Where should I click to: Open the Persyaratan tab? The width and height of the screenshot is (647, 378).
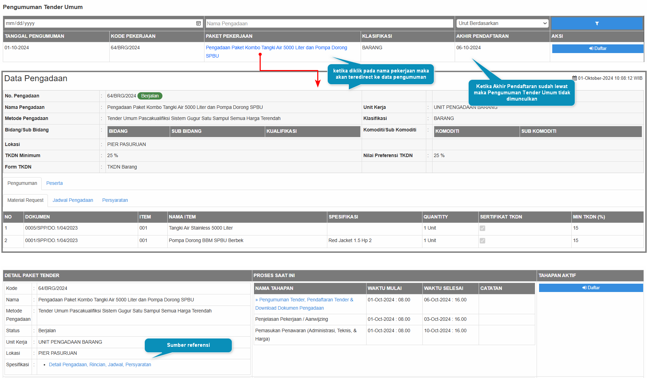click(x=115, y=200)
